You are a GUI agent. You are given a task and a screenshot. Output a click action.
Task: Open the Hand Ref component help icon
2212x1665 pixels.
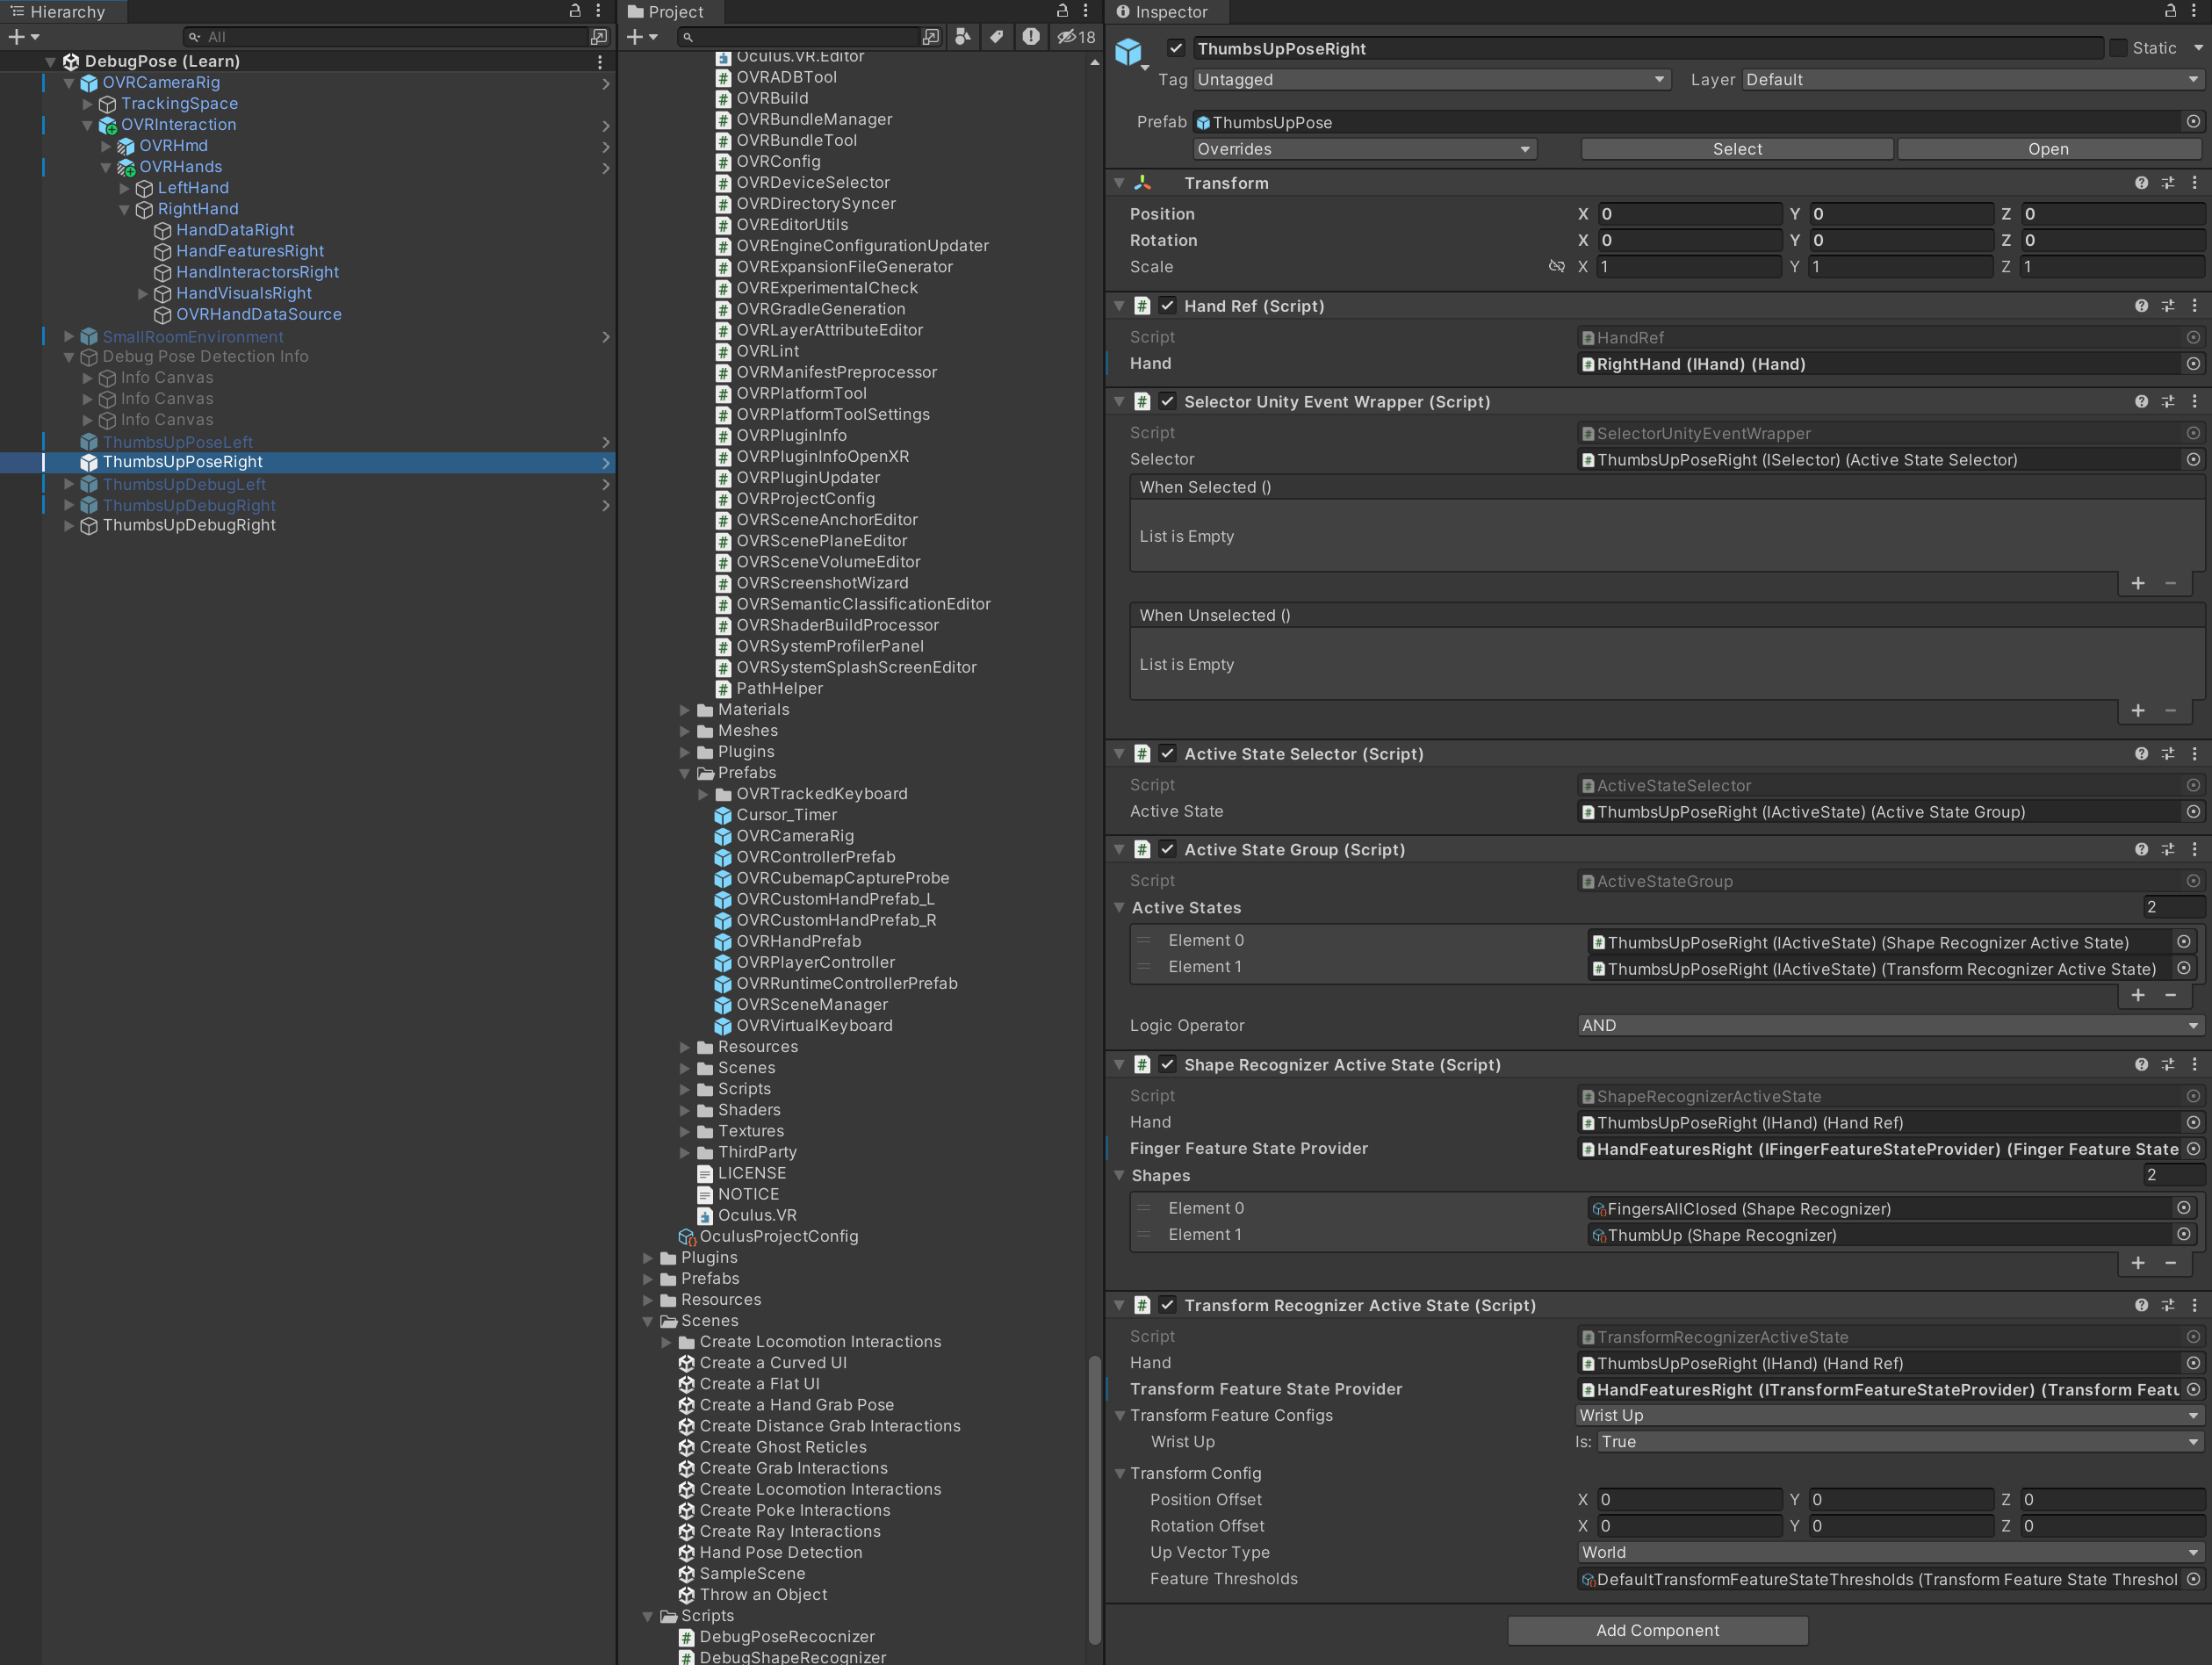(x=2141, y=306)
